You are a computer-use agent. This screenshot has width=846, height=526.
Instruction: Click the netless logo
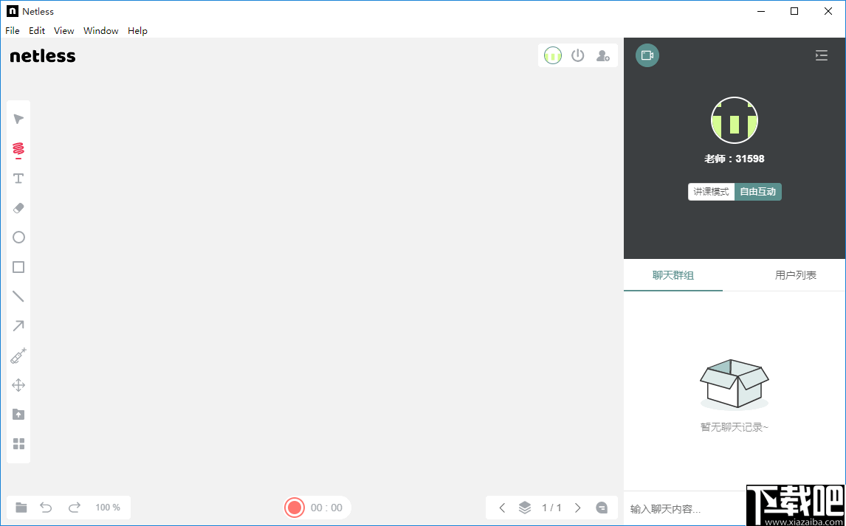(x=43, y=56)
